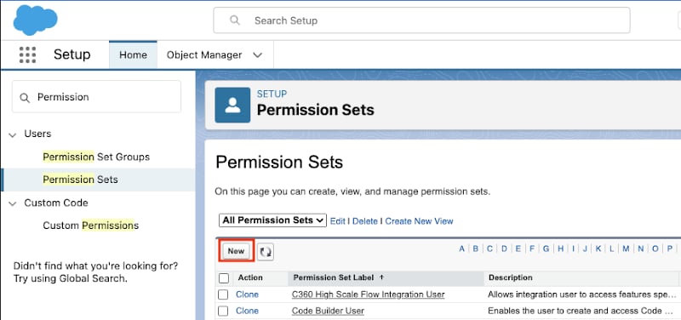Open C360 High Scale Flow Integration User set
This screenshot has height=320, width=681.
click(x=369, y=294)
